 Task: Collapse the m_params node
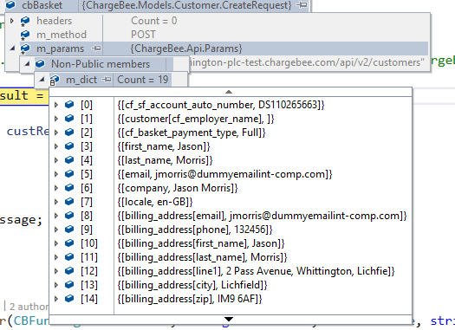[x=12, y=49]
